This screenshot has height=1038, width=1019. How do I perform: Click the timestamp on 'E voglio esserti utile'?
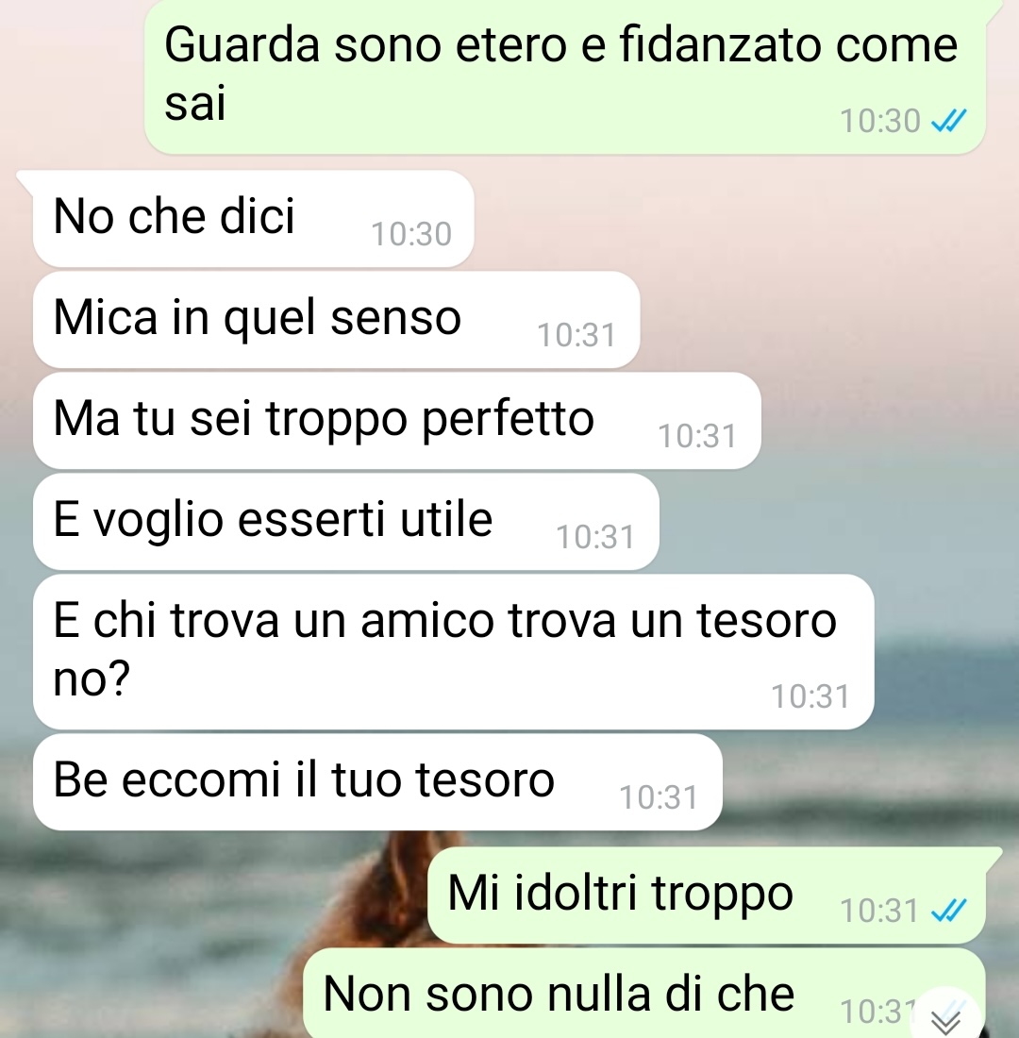point(595,537)
